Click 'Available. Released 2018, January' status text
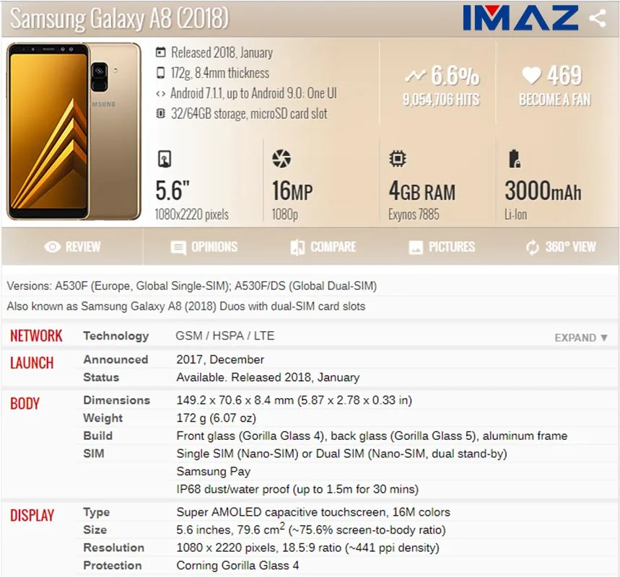This screenshot has width=620, height=577. [x=268, y=377]
